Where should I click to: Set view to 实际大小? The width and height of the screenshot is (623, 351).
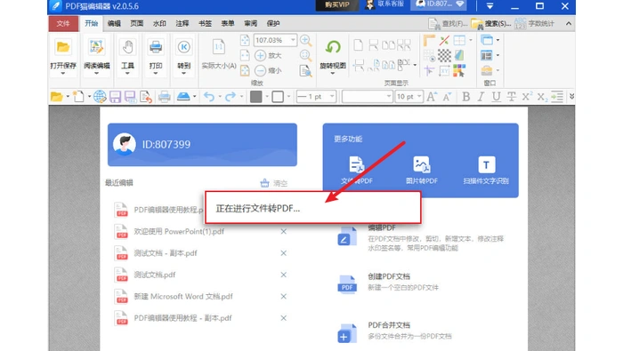coord(219,54)
